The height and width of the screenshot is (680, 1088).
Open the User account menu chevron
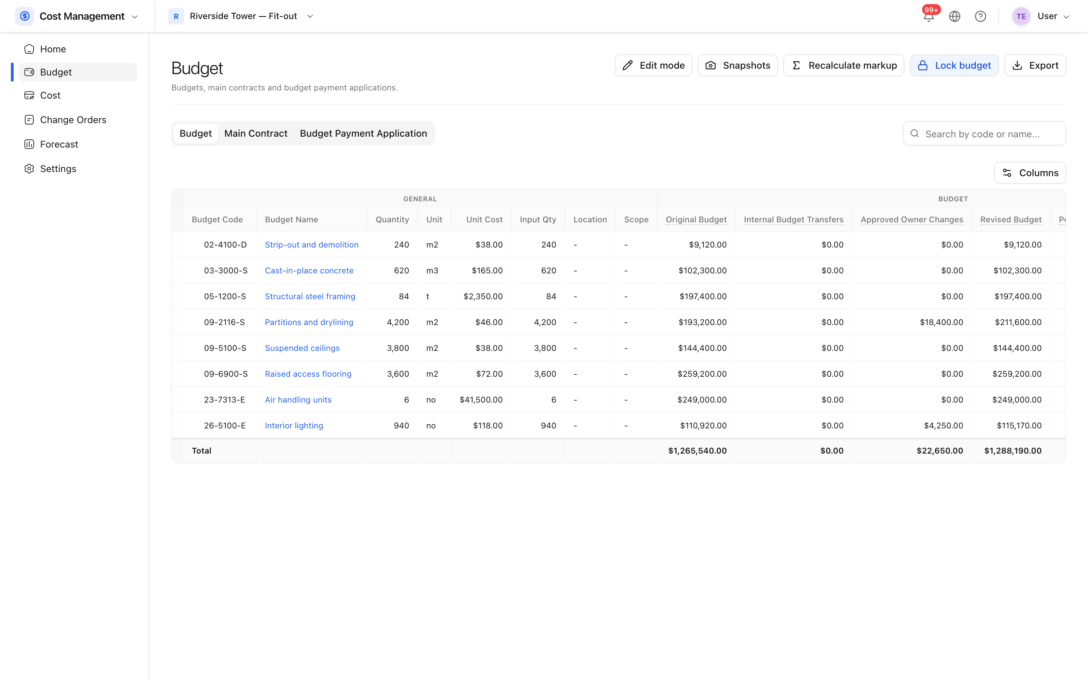point(1066,17)
